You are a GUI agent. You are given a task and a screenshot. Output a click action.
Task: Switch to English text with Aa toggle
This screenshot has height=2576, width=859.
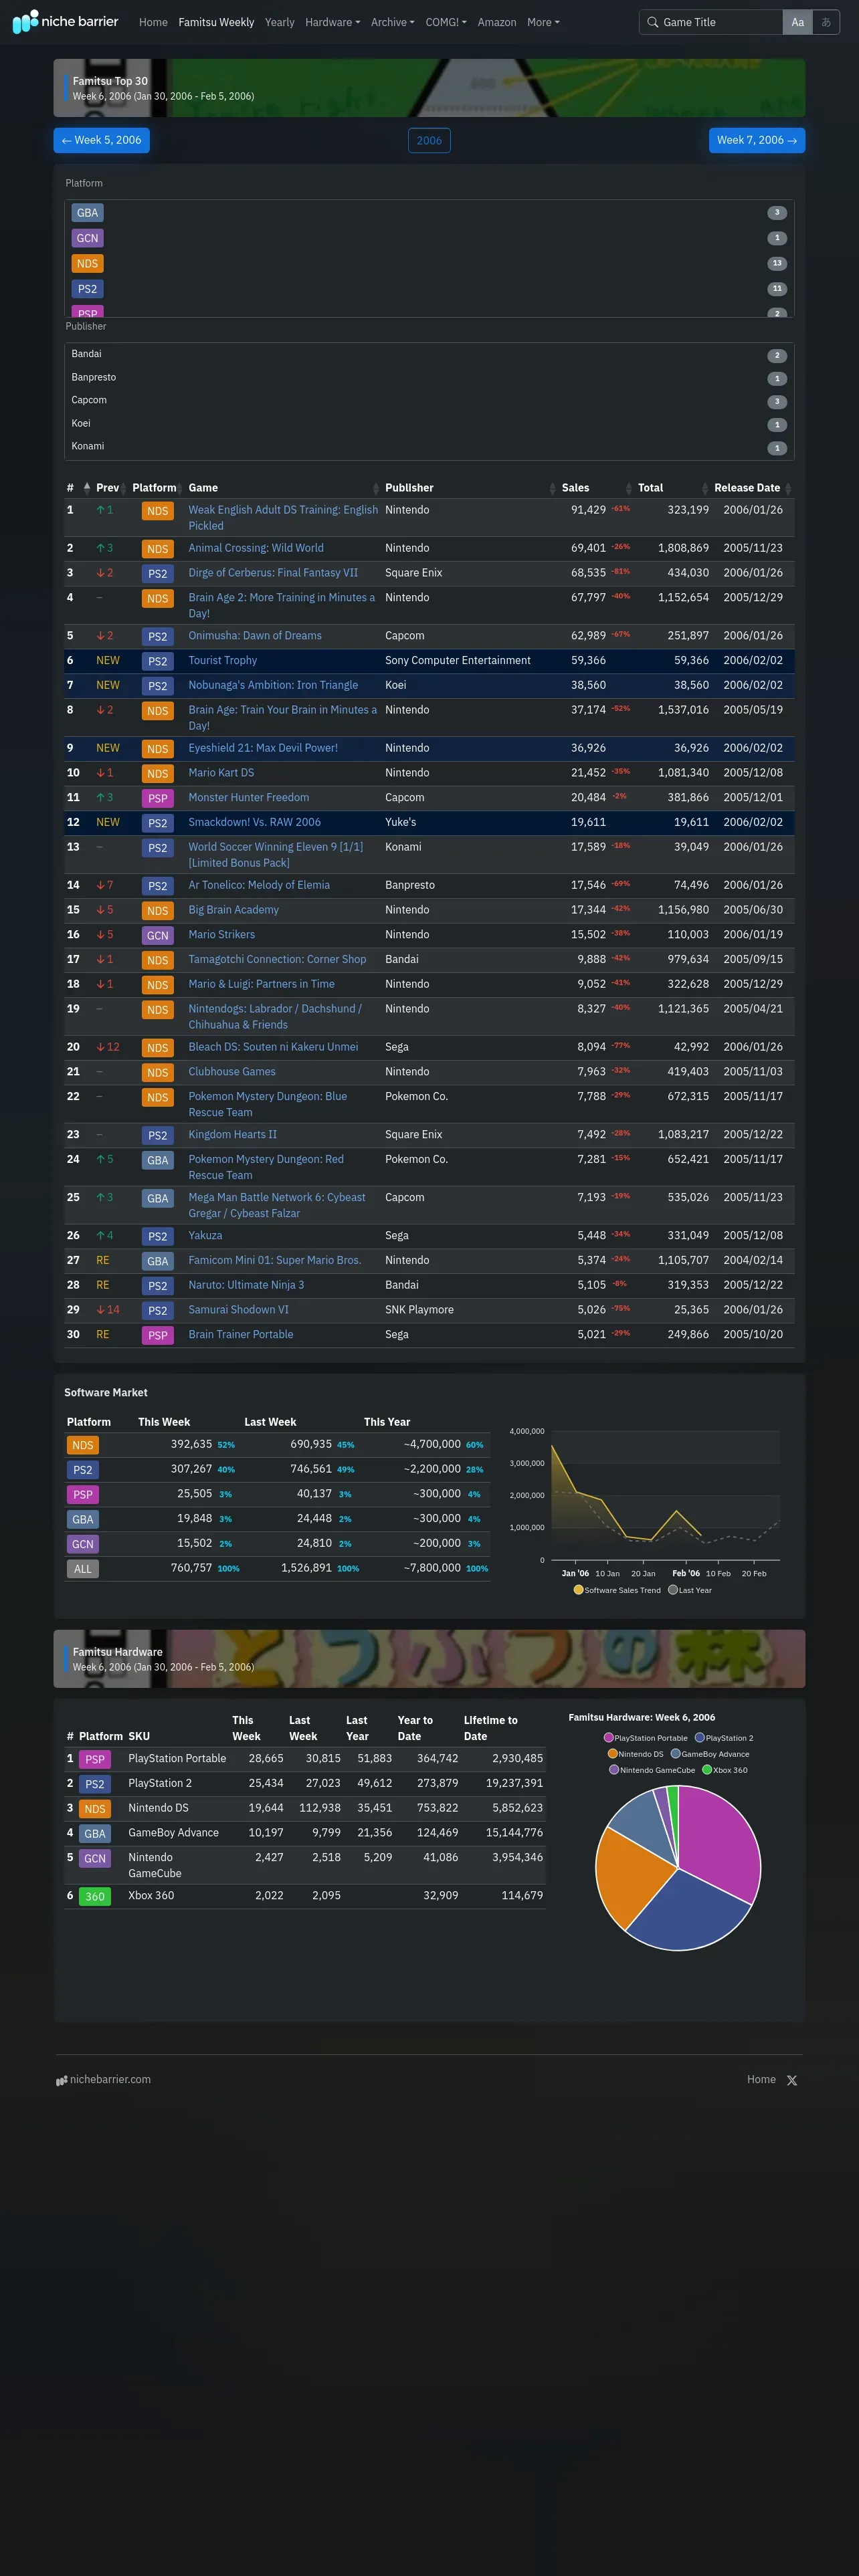tap(797, 22)
